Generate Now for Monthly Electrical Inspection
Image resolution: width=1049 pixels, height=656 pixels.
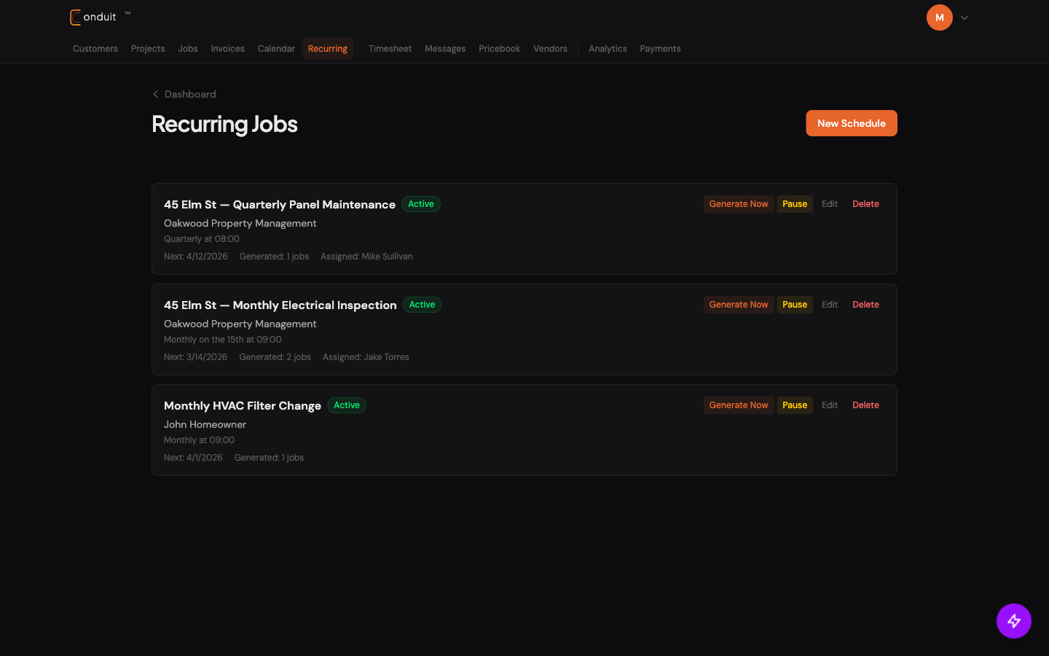(739, 305)
